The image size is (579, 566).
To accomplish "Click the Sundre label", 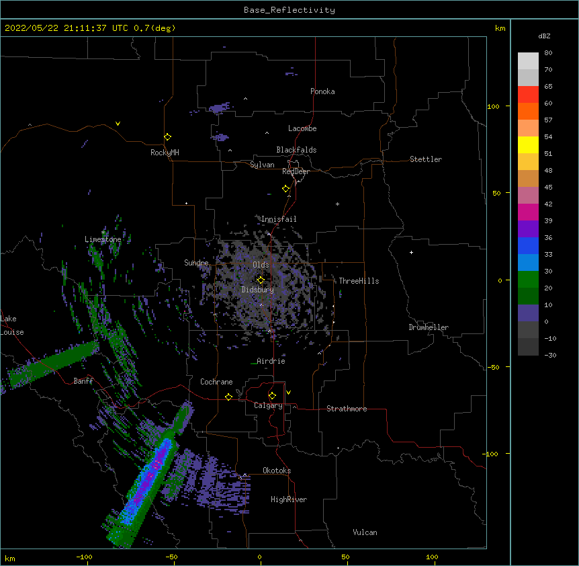I will (x=196, y=263).
